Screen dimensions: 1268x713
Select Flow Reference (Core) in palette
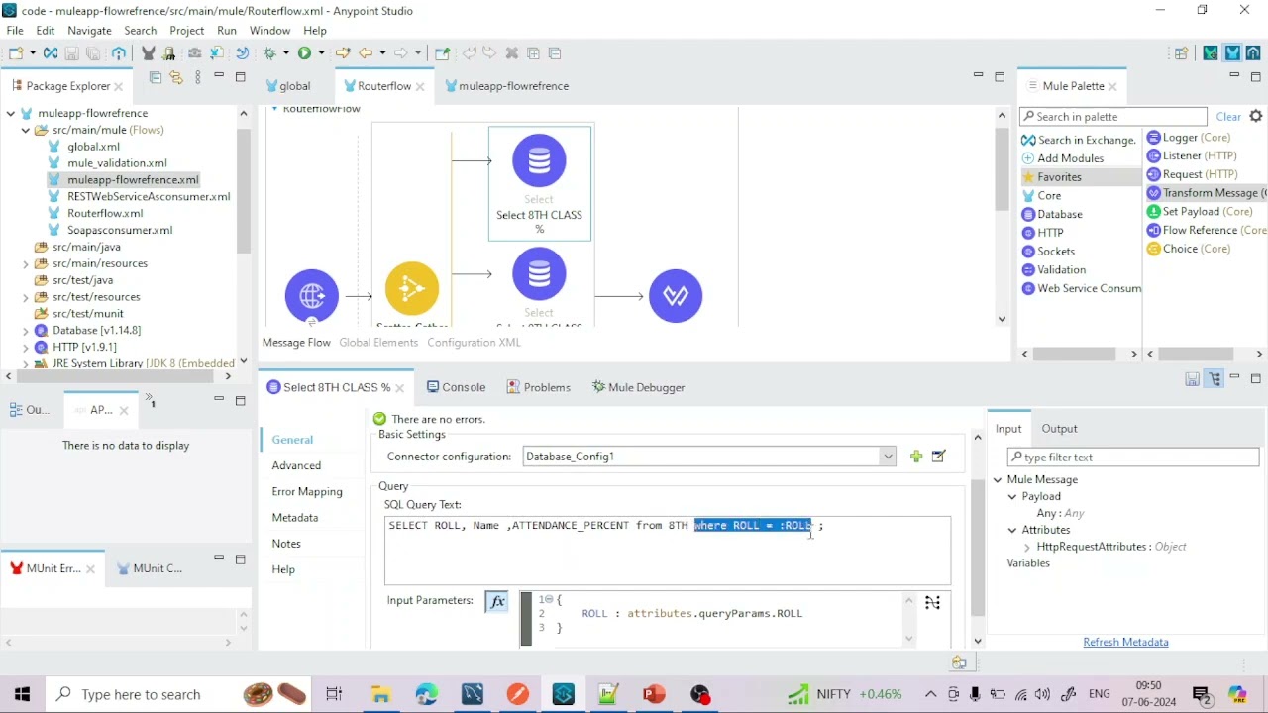point(1206,230)
